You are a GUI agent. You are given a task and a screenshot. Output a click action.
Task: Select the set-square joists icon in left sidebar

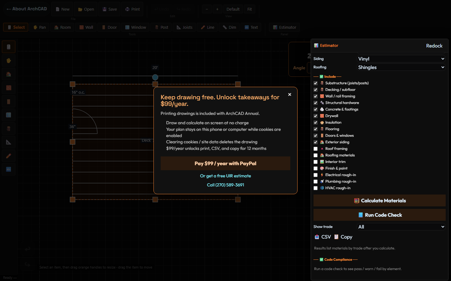click(x=9, y=142)
